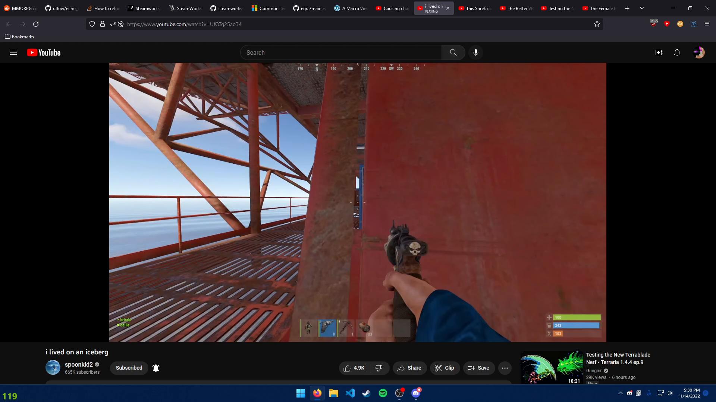Go to the YouTube home logo

click(44, 52)
